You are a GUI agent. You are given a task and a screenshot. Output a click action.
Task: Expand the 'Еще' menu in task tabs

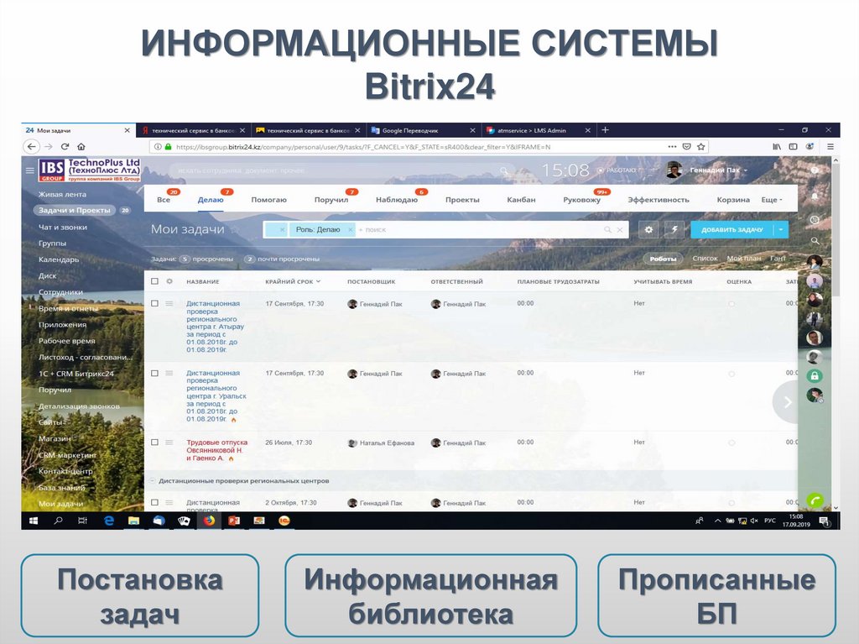tap(772, 200)
